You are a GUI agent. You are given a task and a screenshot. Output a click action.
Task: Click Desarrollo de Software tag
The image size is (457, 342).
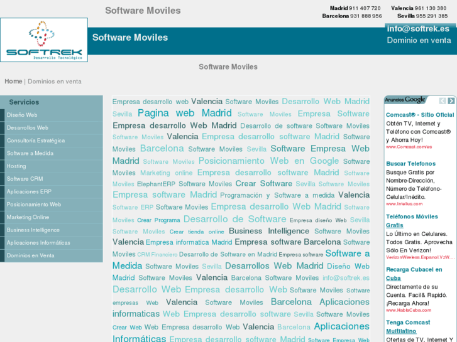point(235,219)
